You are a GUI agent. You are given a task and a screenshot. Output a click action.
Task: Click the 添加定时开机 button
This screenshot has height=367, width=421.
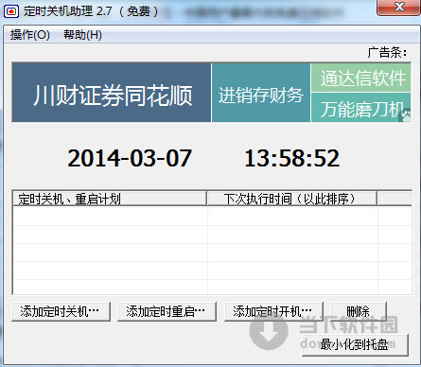[273, 311]
